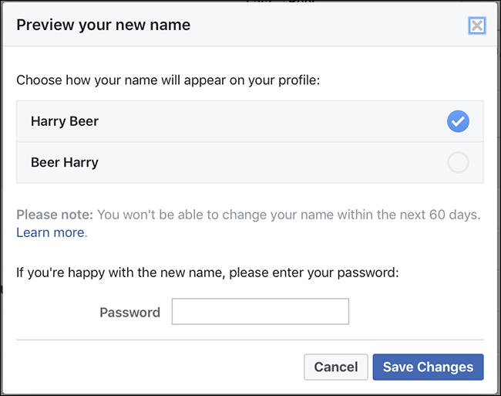Click the Password field label
The image size is (501, 396).
129,312
